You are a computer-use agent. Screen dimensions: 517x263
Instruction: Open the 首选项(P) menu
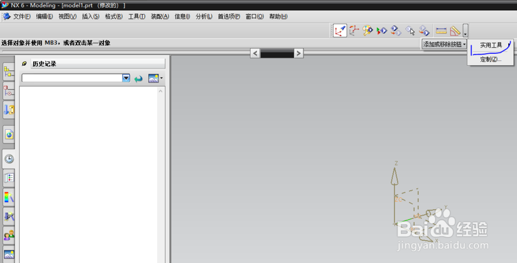229,17
